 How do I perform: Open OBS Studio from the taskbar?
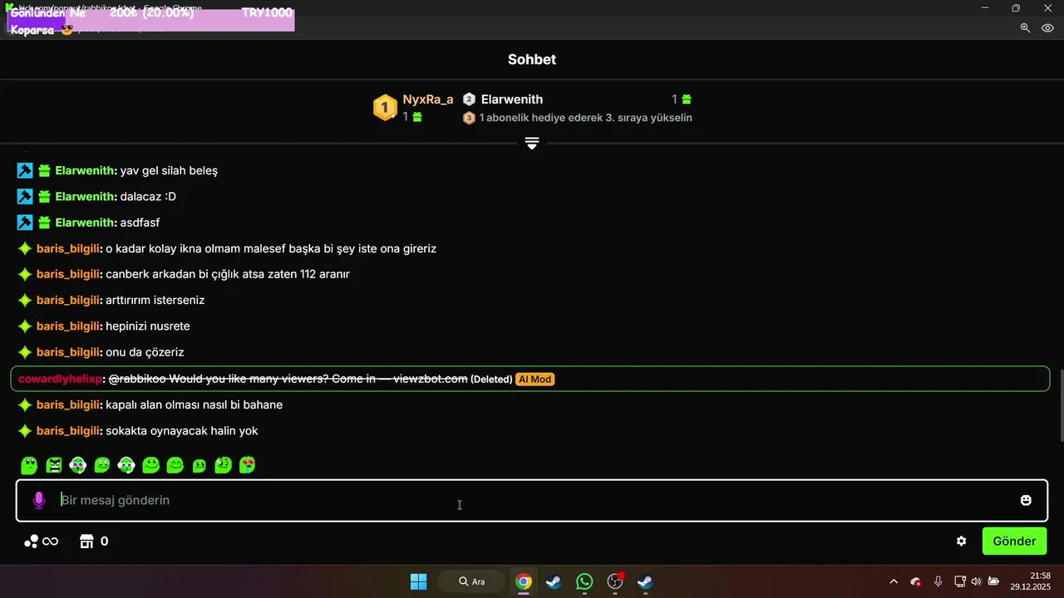(615, 581)
